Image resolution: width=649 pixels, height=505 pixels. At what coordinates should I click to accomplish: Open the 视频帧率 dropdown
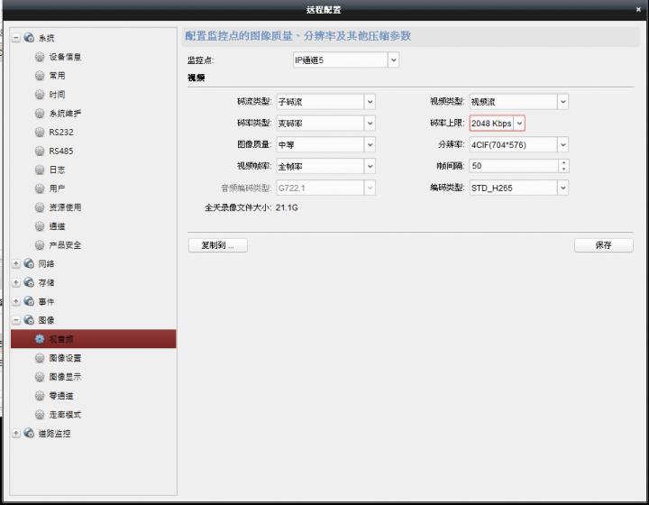click(x=370, y=166)
